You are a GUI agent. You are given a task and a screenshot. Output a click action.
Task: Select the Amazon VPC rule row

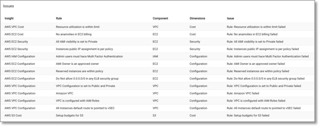pyautogui.click(x=64, y=93)
